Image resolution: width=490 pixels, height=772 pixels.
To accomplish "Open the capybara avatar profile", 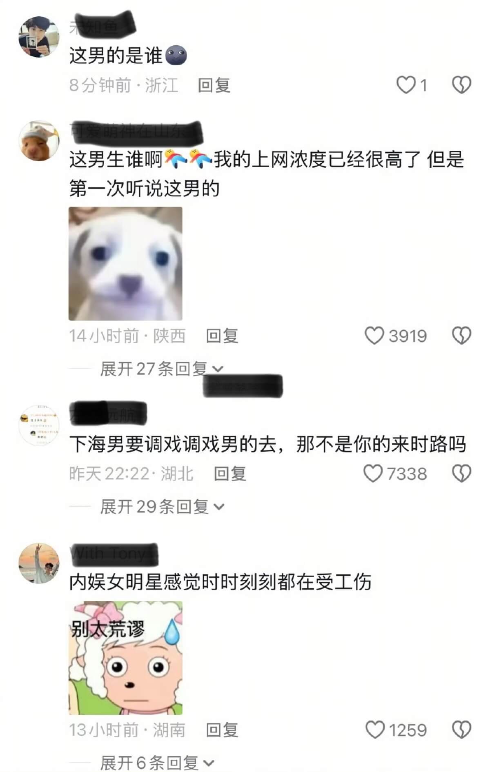I will (x=39, y=141).
